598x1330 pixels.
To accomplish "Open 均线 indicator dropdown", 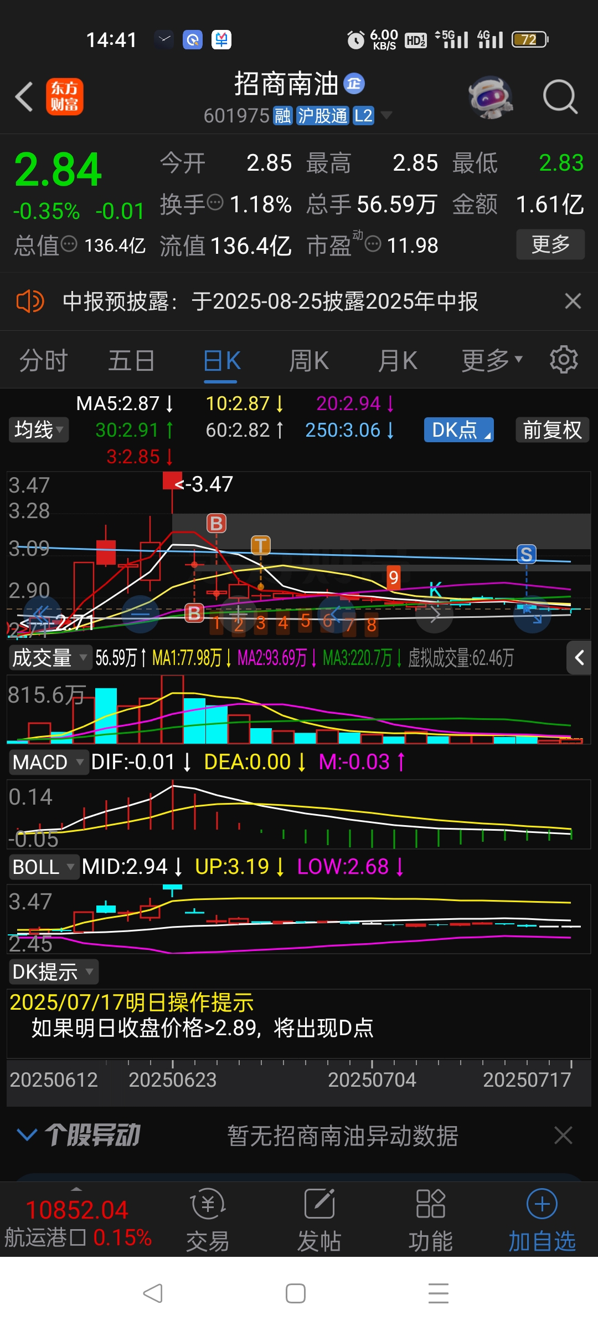I will coord(38,430).
